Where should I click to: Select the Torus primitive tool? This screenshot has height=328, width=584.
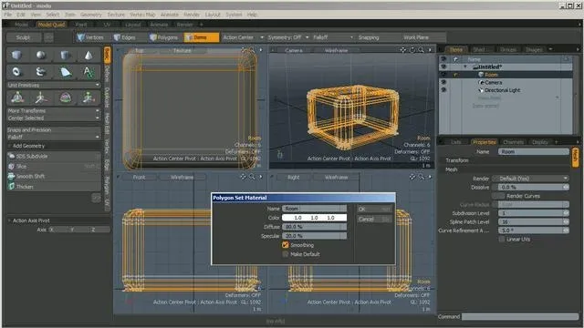pos(16,71)
